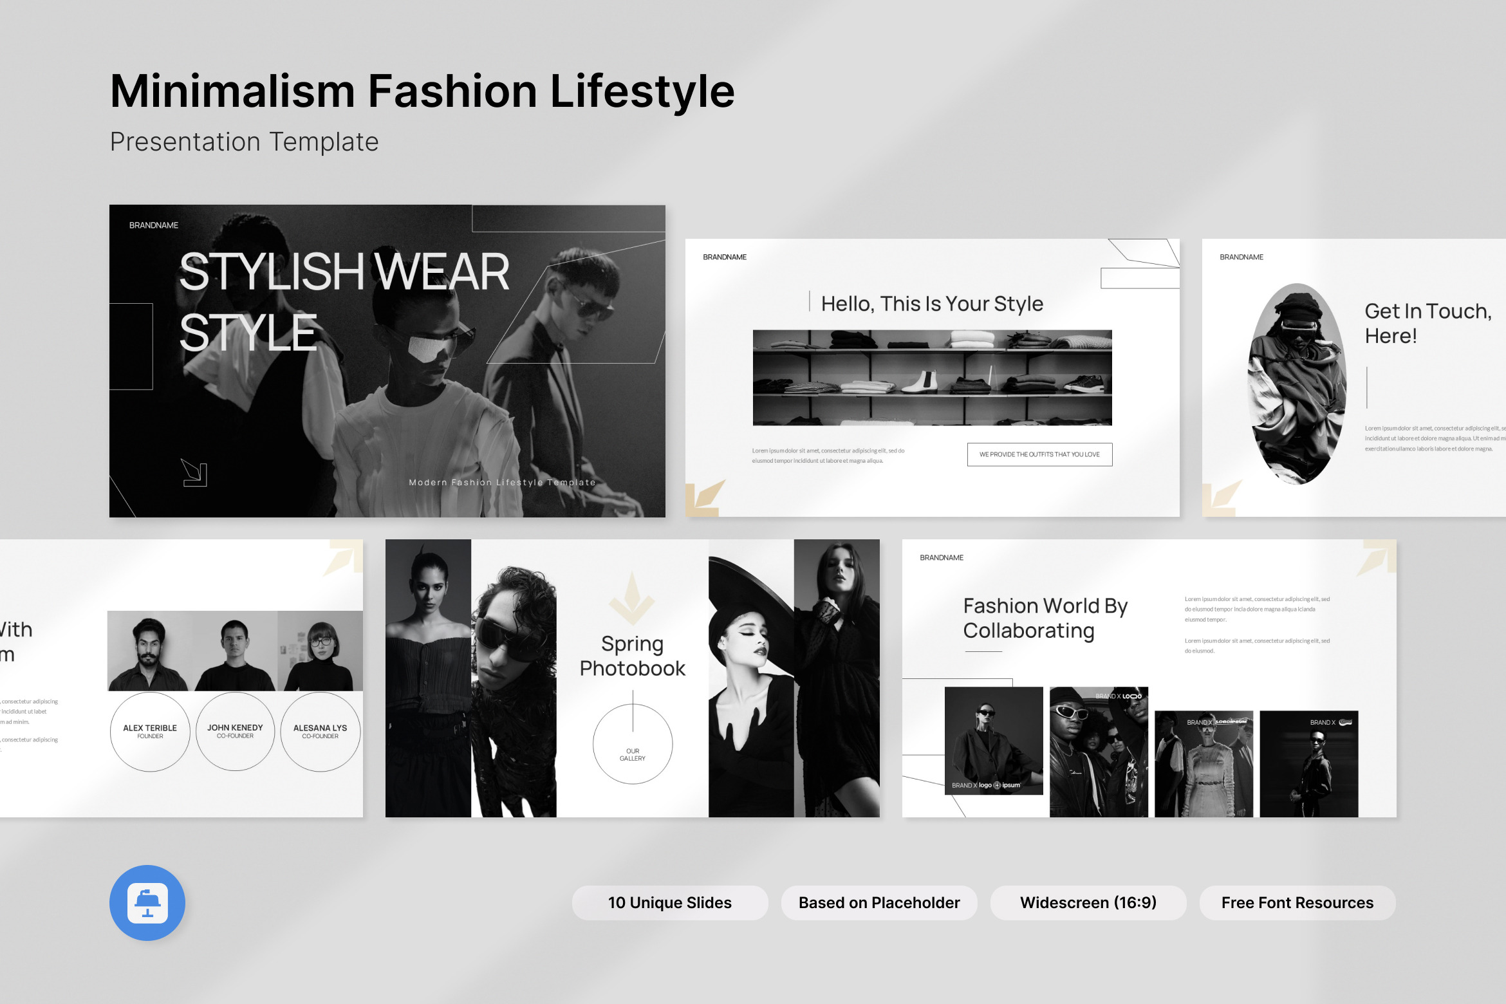This screenshot has width=1506, height=1004.
Task: Click the clothing shelf photo
Action: [x=933, y=378]
